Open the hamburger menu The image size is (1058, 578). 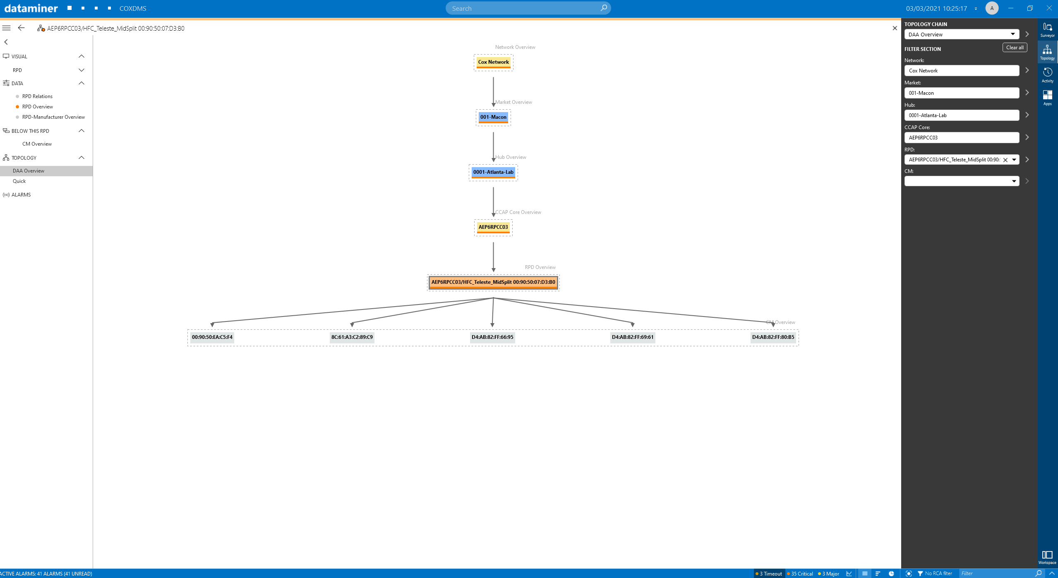[x=7, y=28]
